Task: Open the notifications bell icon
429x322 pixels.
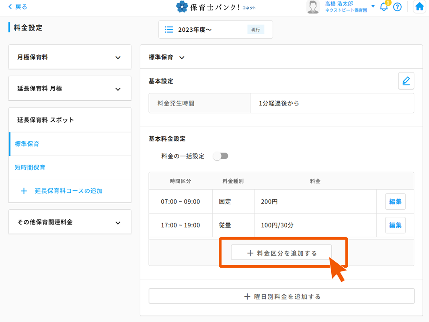Action: point(384,7)
